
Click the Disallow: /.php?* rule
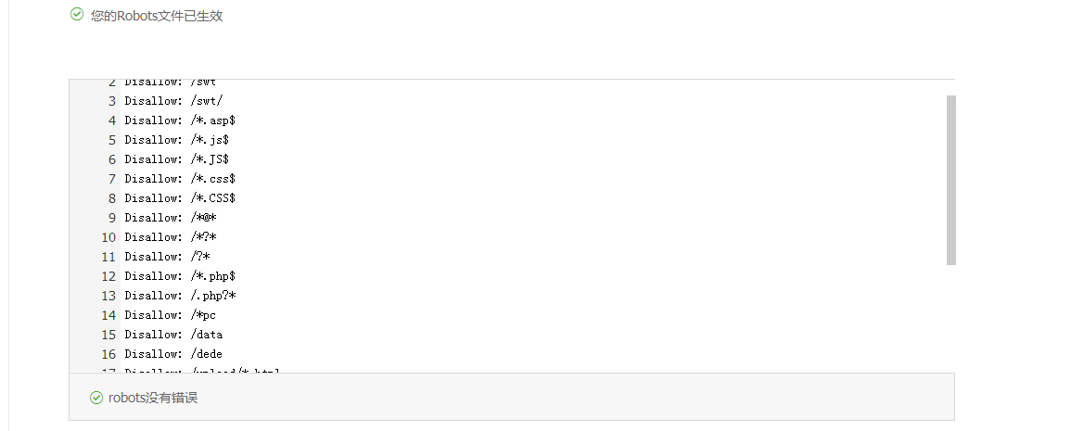click(180, 296)
